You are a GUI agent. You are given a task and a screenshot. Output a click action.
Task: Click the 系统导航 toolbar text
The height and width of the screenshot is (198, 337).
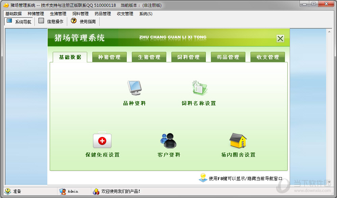[23, 22]
